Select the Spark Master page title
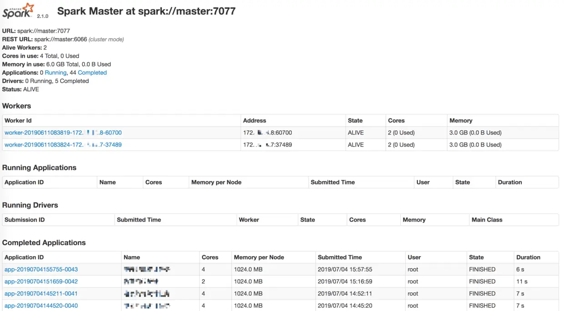 (x=146, y=11)
